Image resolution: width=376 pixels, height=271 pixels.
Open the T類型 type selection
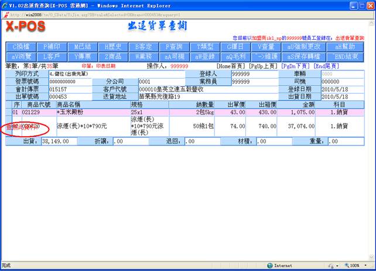tap(204, 46)
